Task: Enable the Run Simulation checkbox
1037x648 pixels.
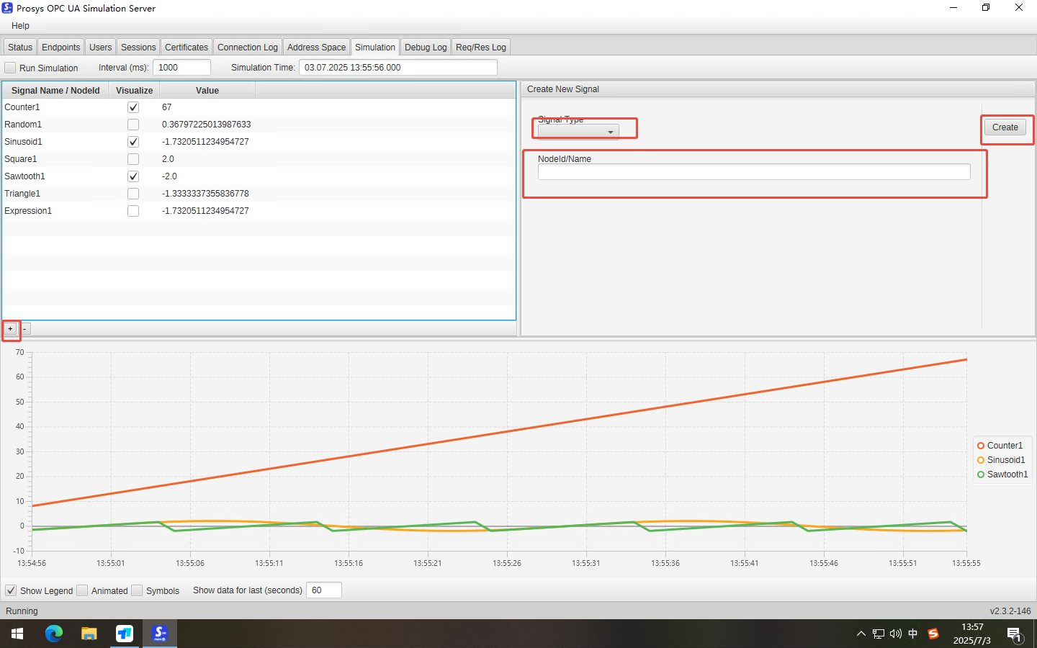Action: click(10, 67)
